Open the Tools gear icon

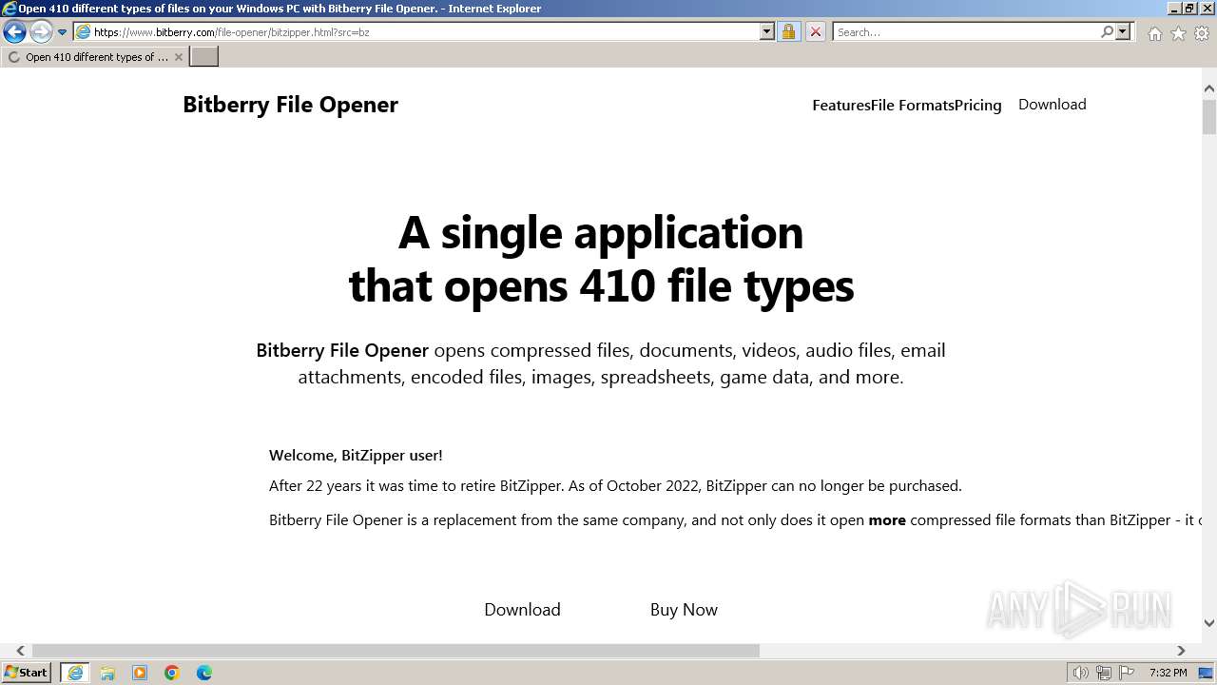pyautogui.click(x=1202, y=33)
